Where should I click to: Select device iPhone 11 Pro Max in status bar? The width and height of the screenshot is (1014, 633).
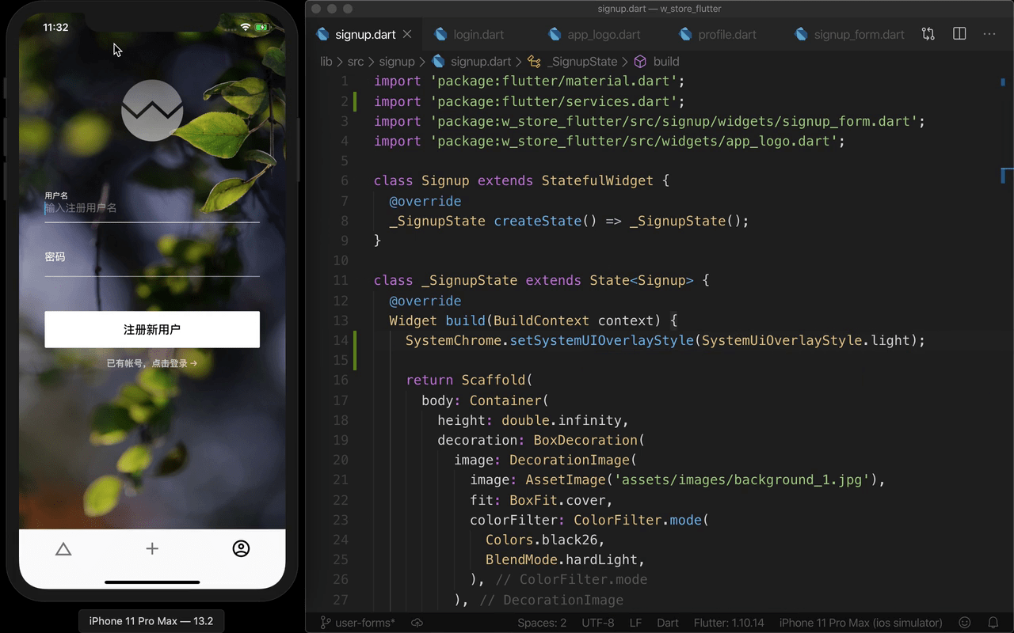860,623
